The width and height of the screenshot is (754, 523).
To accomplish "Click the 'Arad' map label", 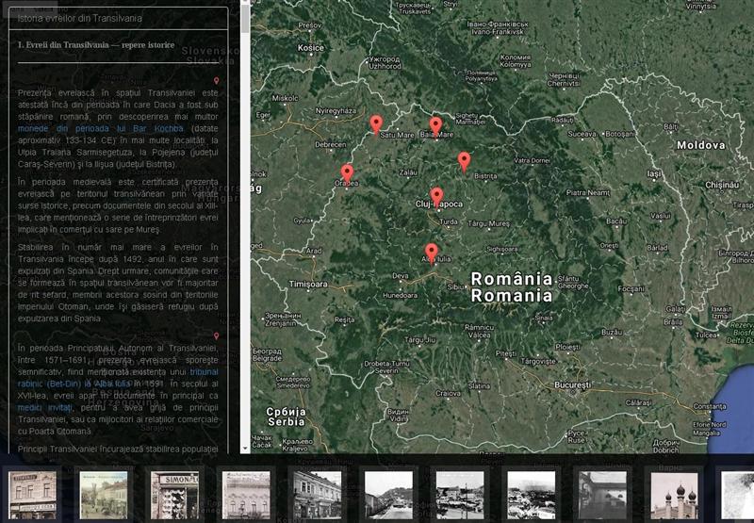I will click(314, 251).
